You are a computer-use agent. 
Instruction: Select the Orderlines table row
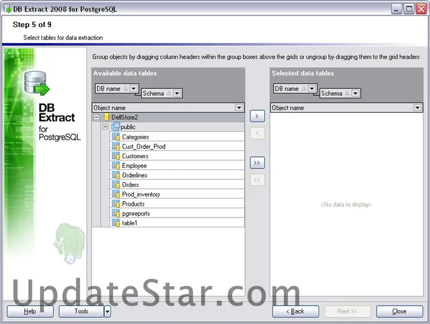click(177, 175)
